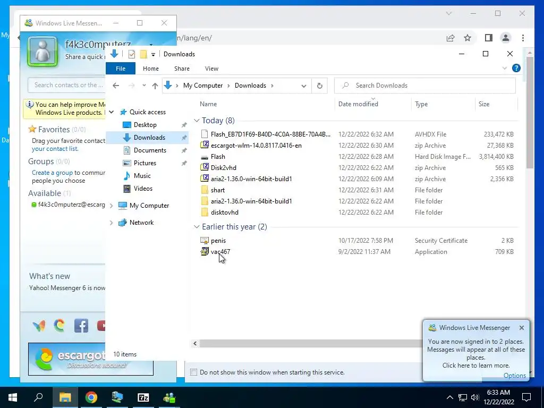The width and height of the screenshot is (544, 408).
Task: Open the address bar history dropdown
Action: tap(303, 86)
